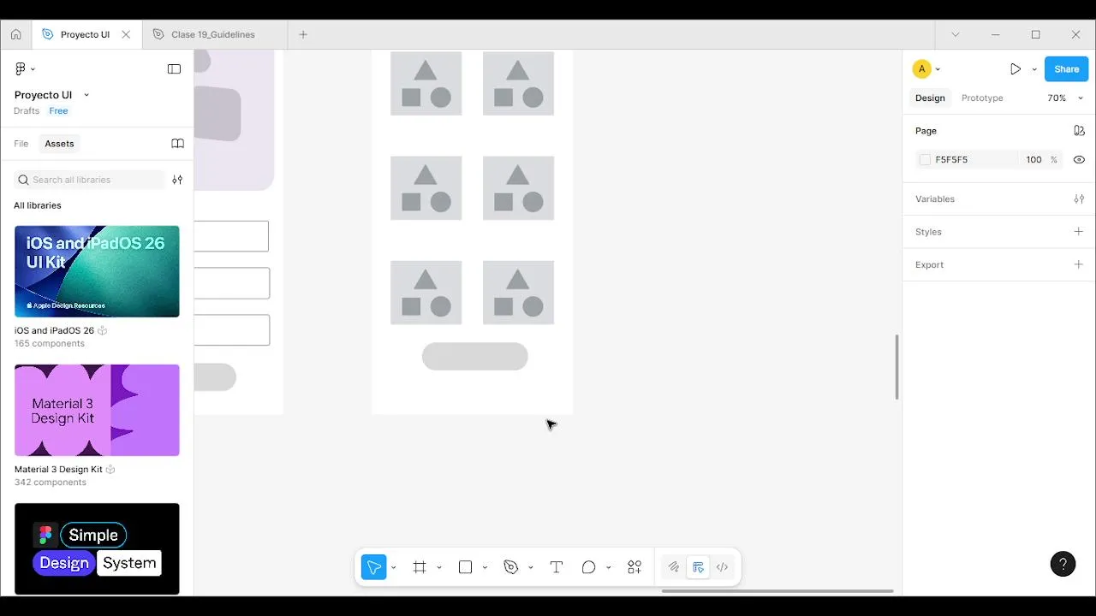
Task: Select the Pen tool
Action: tap(511, 567)
